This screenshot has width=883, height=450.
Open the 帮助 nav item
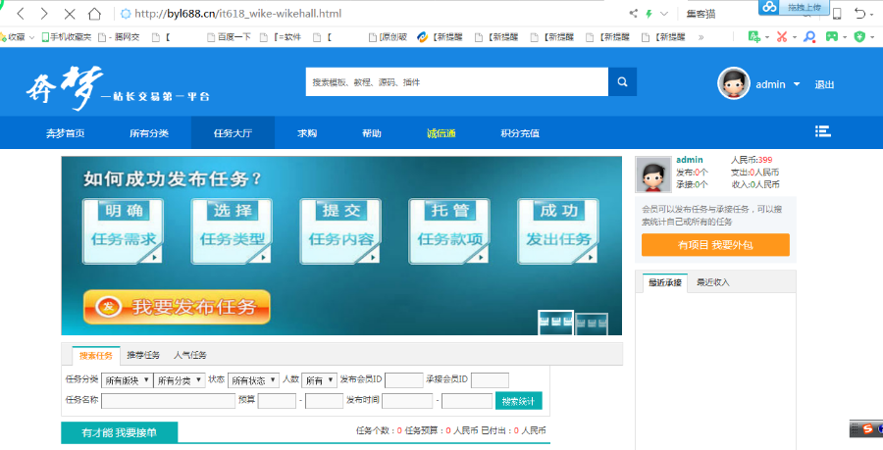tap(372, 133)
